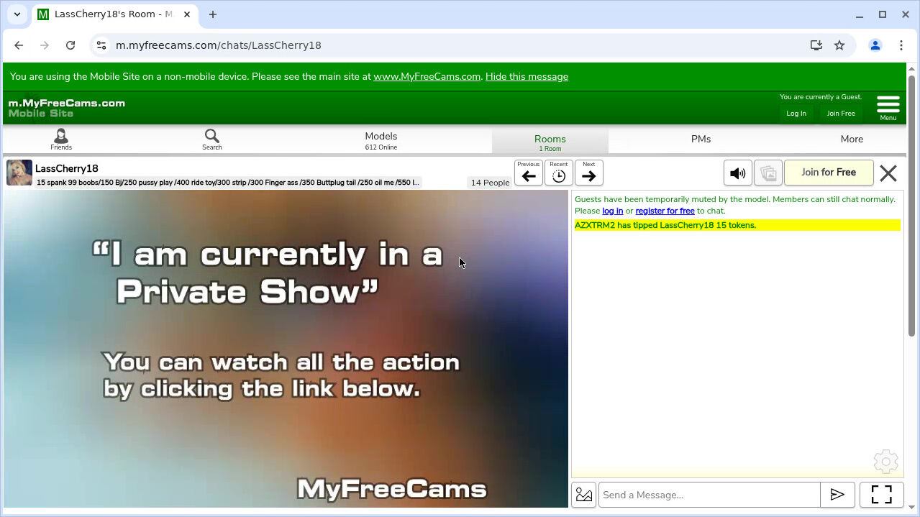The height and width of the screenshot is (517, 920).
Task: Open the hamburger Menu
Action: click(x=888, y=106)
